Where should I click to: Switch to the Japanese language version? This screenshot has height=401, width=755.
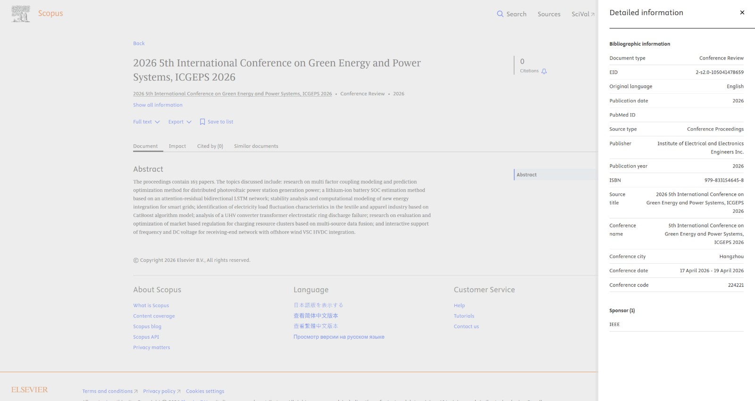point(319,305)
